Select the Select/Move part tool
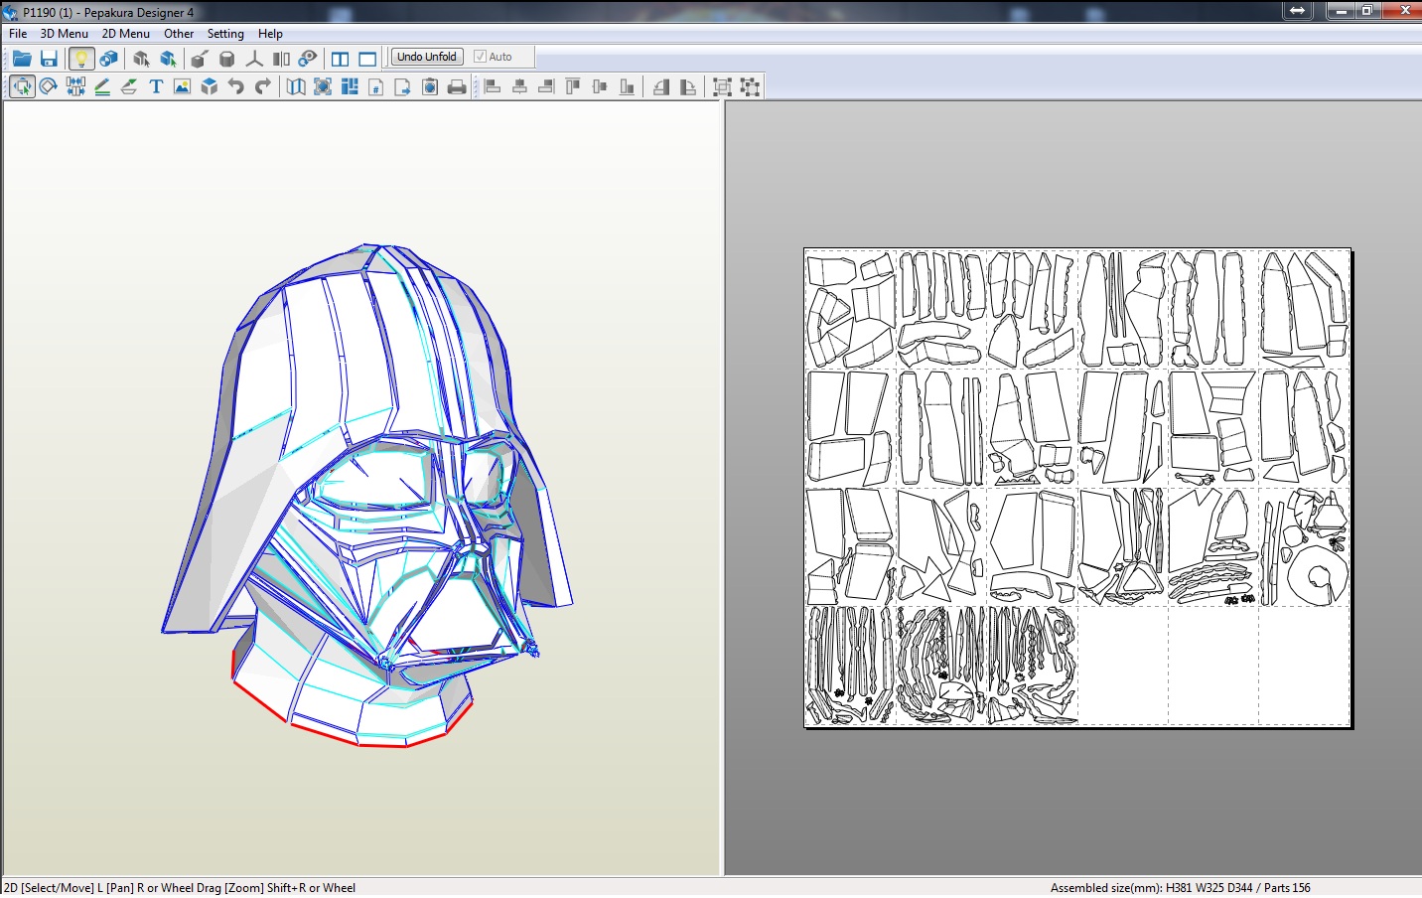Viewport: 1422px width, 898px height. coord(21,86)
